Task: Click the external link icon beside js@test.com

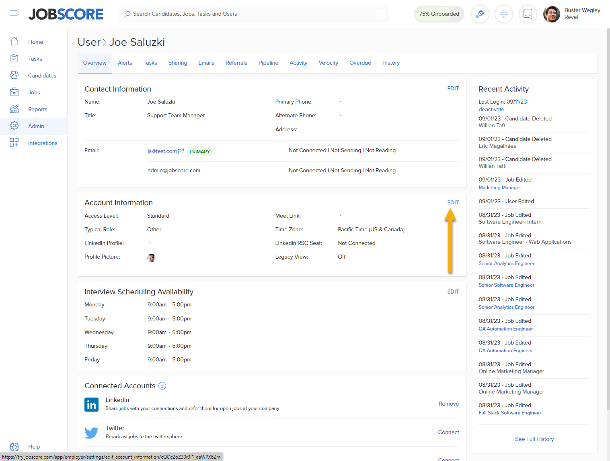Action: click(x=181, y=151)
